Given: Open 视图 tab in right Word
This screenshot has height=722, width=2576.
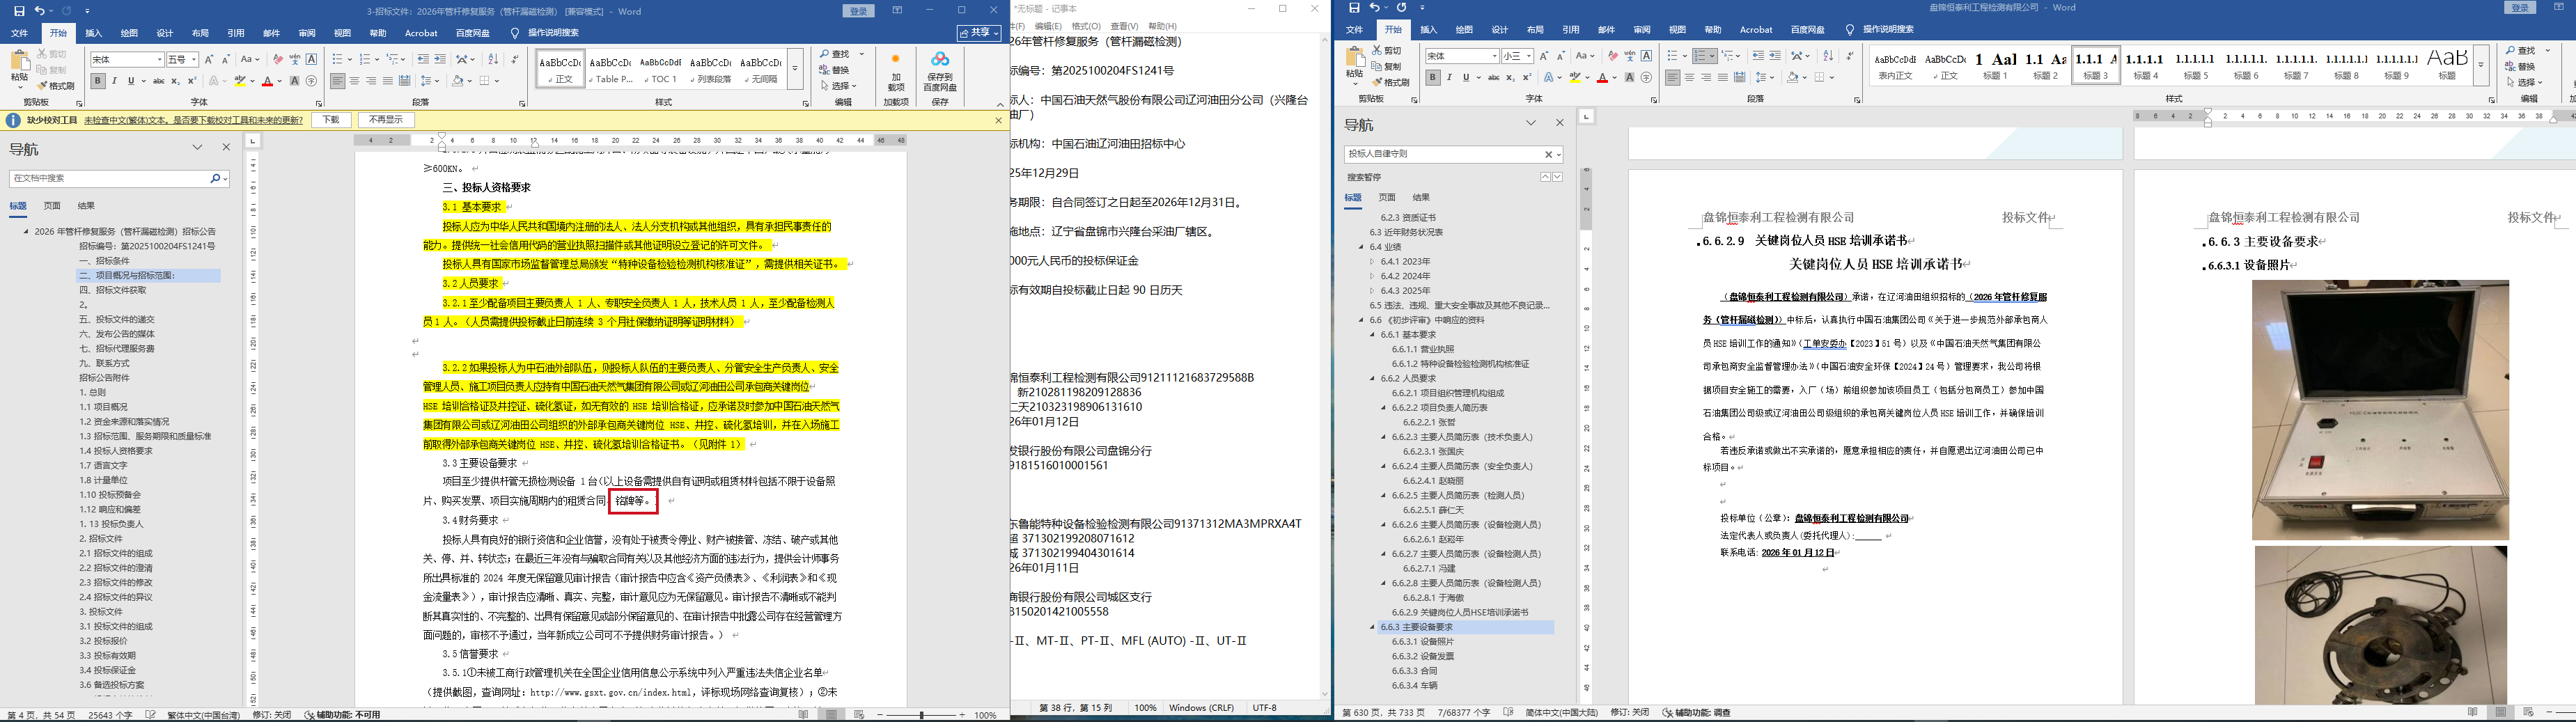Looking at the screenshot, I should [x=1677, y=30].
